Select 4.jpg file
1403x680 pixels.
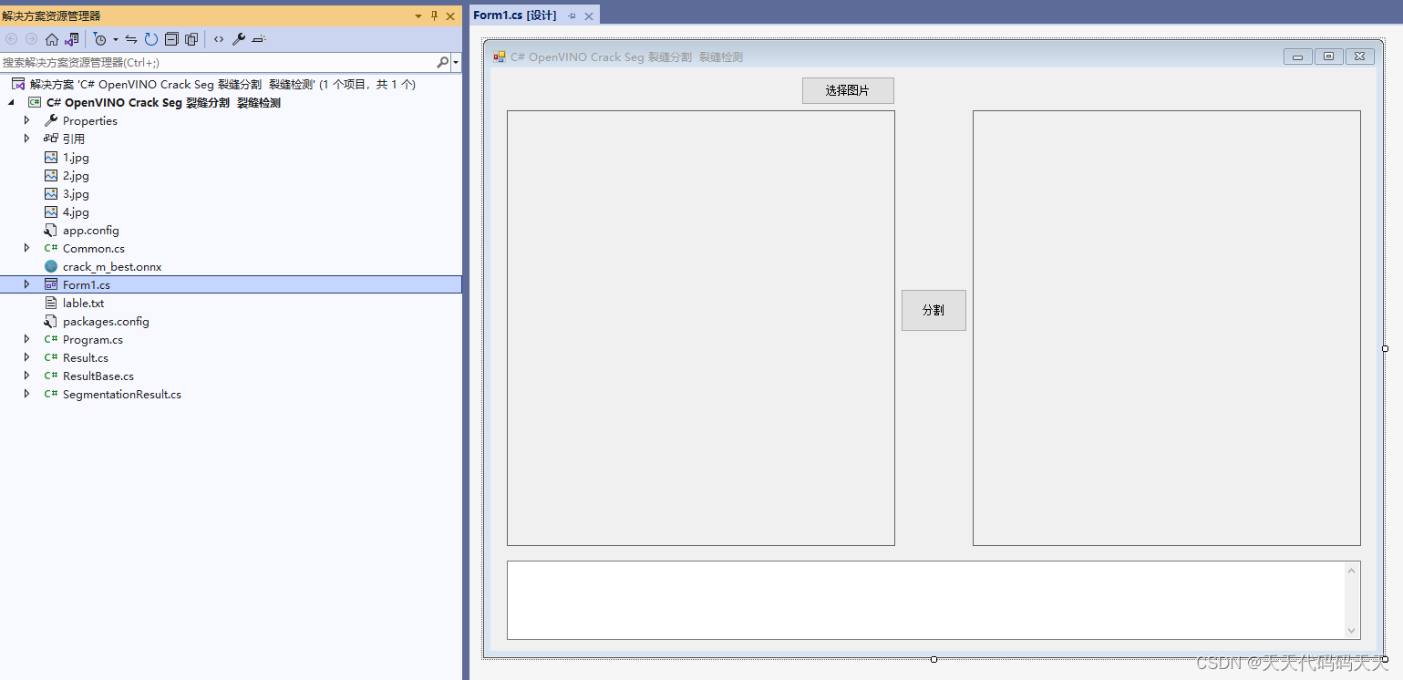point(76,211)
